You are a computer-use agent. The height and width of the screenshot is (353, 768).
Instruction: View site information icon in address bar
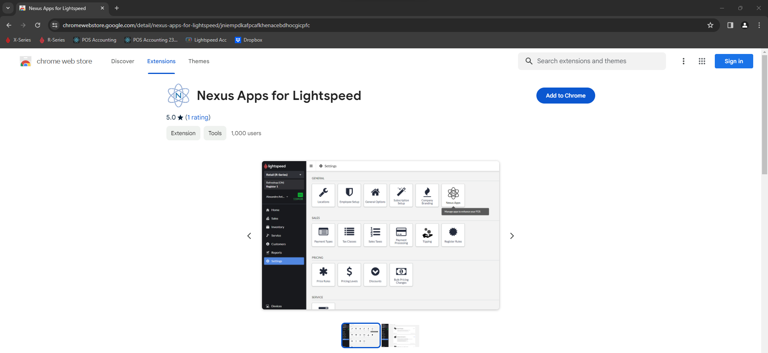coord(55,25)
